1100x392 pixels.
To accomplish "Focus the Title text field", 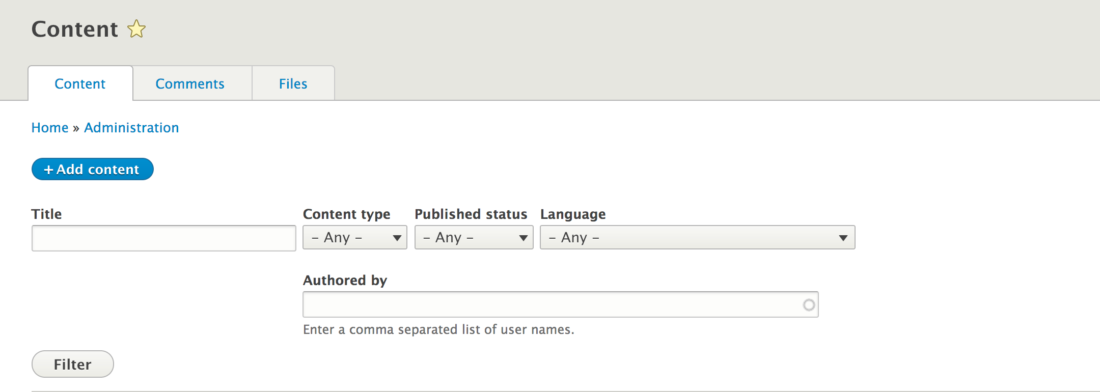I will point(163,238).
